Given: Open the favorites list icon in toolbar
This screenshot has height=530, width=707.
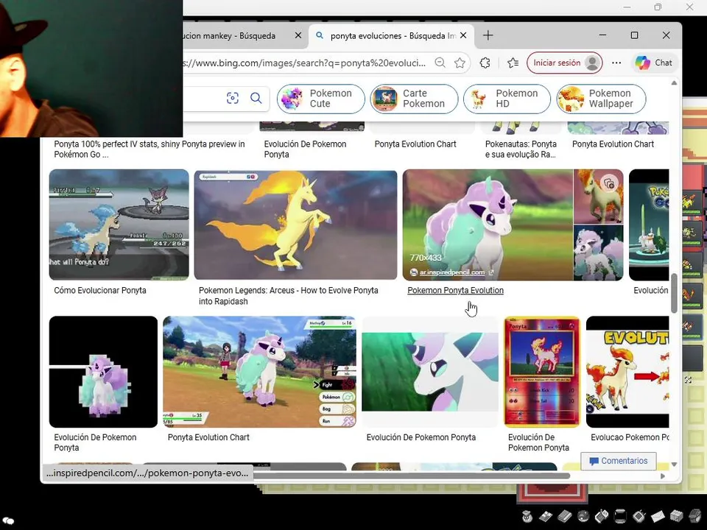Looking at the screenshot, I should [x=513, y=63].
